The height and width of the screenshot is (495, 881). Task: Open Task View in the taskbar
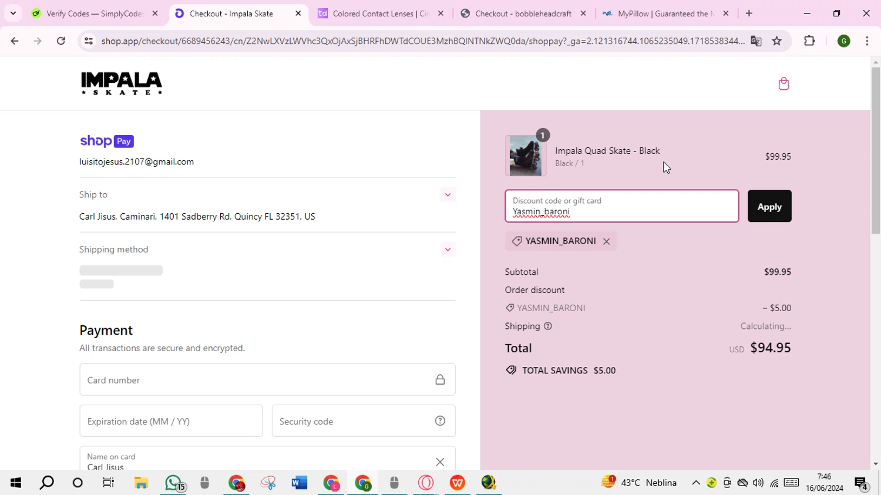click(x=109, y=483)
